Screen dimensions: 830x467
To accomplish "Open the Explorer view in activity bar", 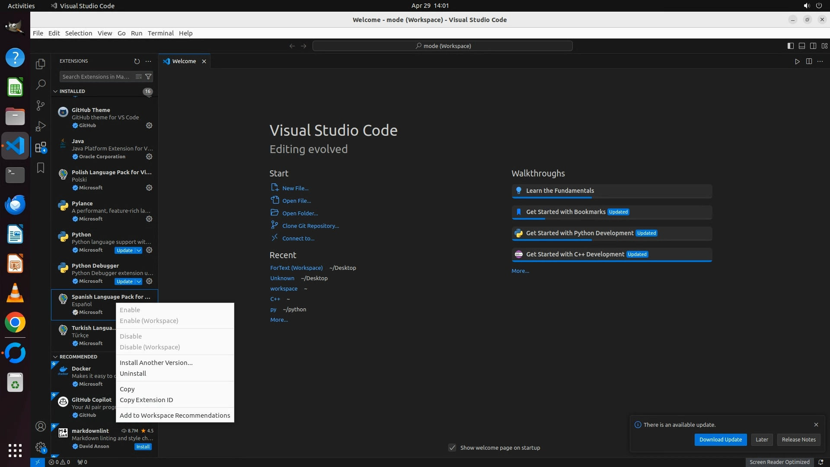I will (x=41, y=64).
